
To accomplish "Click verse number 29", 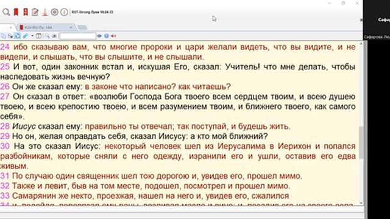I will pyautogui.click(x=5, y=136).
